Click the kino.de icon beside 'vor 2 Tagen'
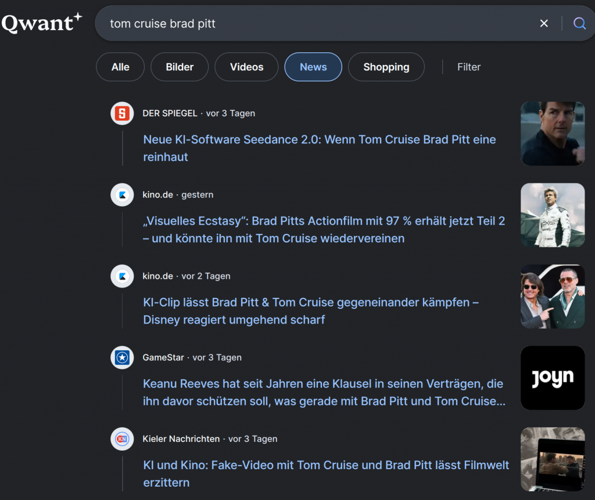The image size is (595, 500). click(x=122, y=276)
